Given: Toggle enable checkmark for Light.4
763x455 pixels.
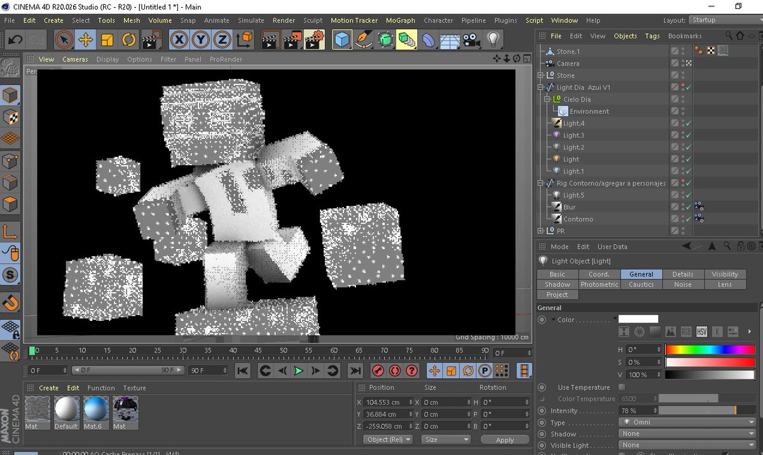Looking at the screenshot, I should point(689,123).
